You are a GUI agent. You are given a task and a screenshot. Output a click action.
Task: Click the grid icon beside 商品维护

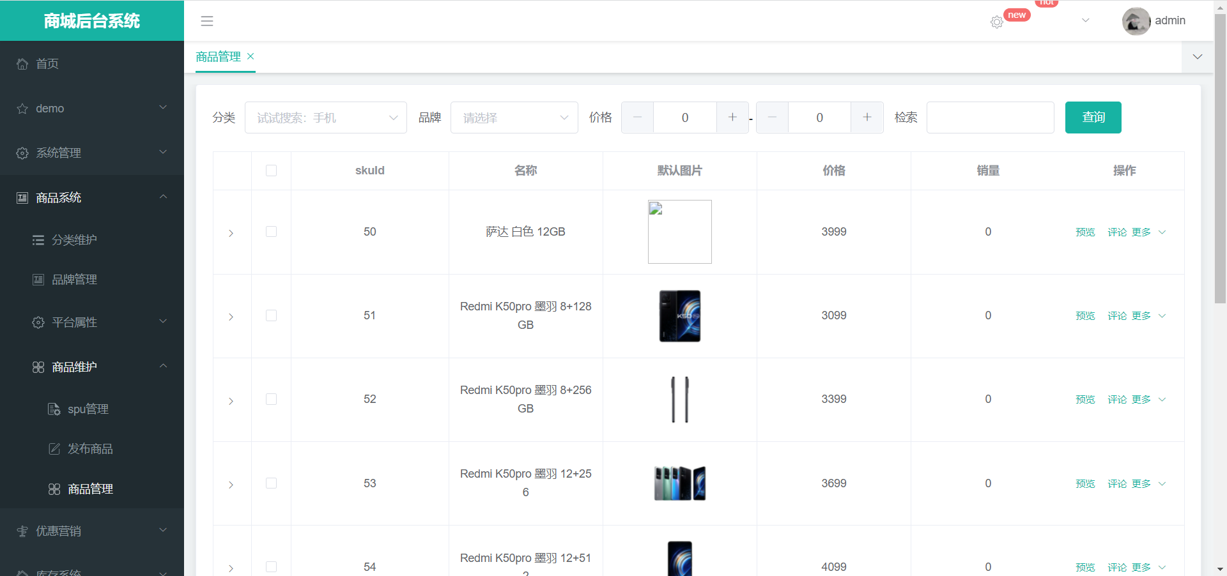click(38, 367)
